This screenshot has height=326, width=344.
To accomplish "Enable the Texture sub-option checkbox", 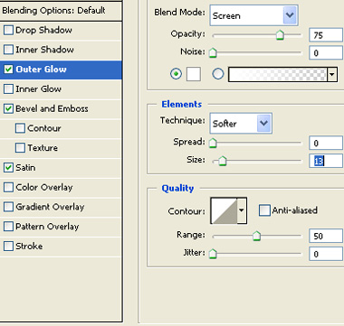I will (x=20, y=148).
